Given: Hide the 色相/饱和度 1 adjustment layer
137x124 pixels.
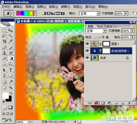Looking at the screenshot, I should pos(87,51).
